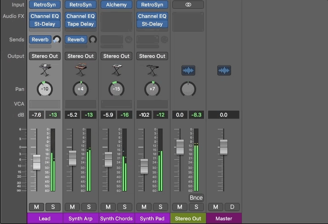The image size is (328, 224).
Task: Click the Synth Pad volume fader handle
Action: pyautogui.click(x=144, y=166)
